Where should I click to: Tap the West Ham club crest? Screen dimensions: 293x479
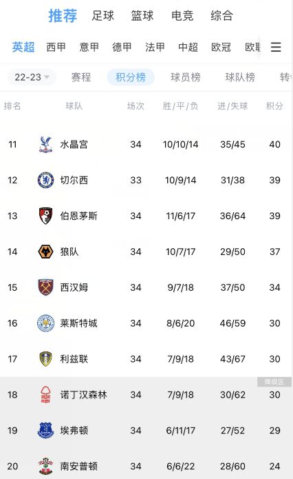[x=45, y=287]
